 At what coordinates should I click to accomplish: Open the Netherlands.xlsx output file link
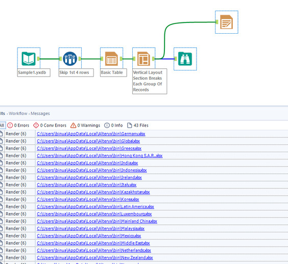coord(93,250)
